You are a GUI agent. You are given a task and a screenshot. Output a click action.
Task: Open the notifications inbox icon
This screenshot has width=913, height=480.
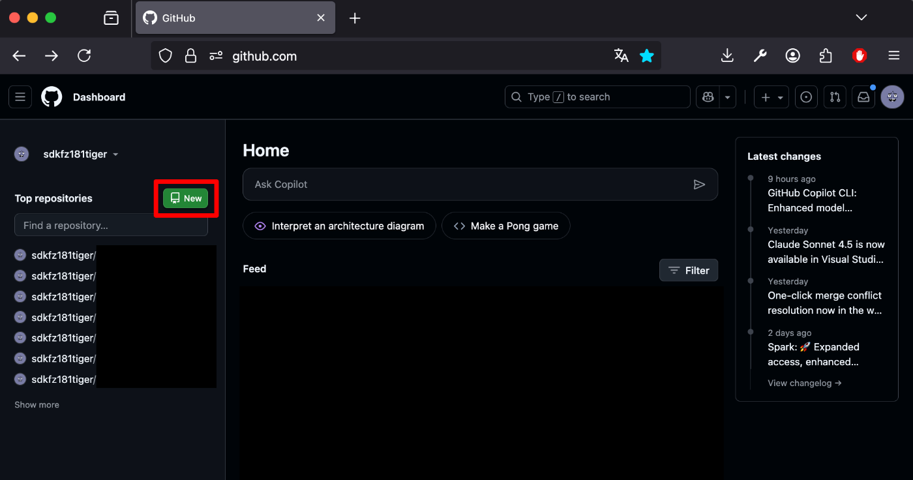click(x=863, y=97)
